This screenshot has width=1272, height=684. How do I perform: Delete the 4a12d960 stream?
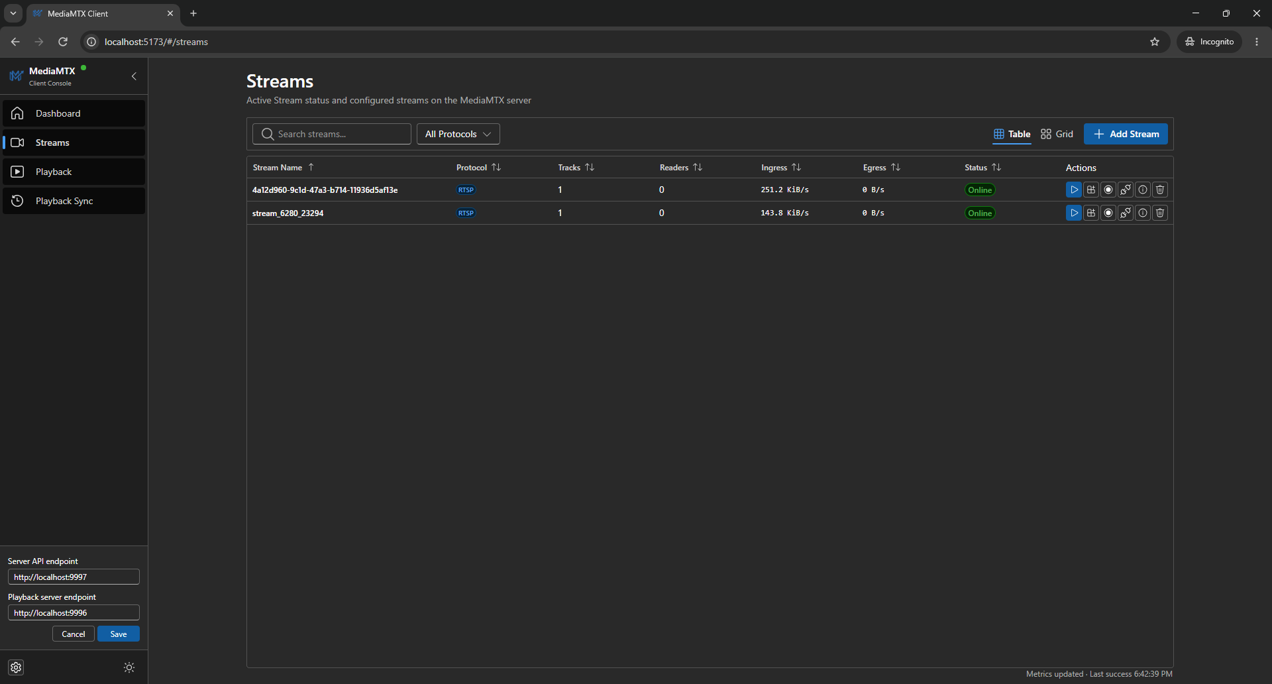pos(1160,190)
